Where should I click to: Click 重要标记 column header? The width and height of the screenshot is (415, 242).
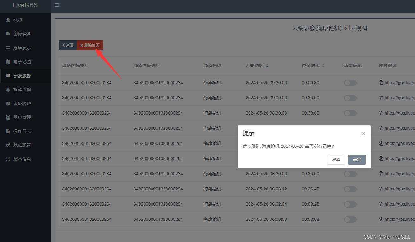click(x=353, y=65)
